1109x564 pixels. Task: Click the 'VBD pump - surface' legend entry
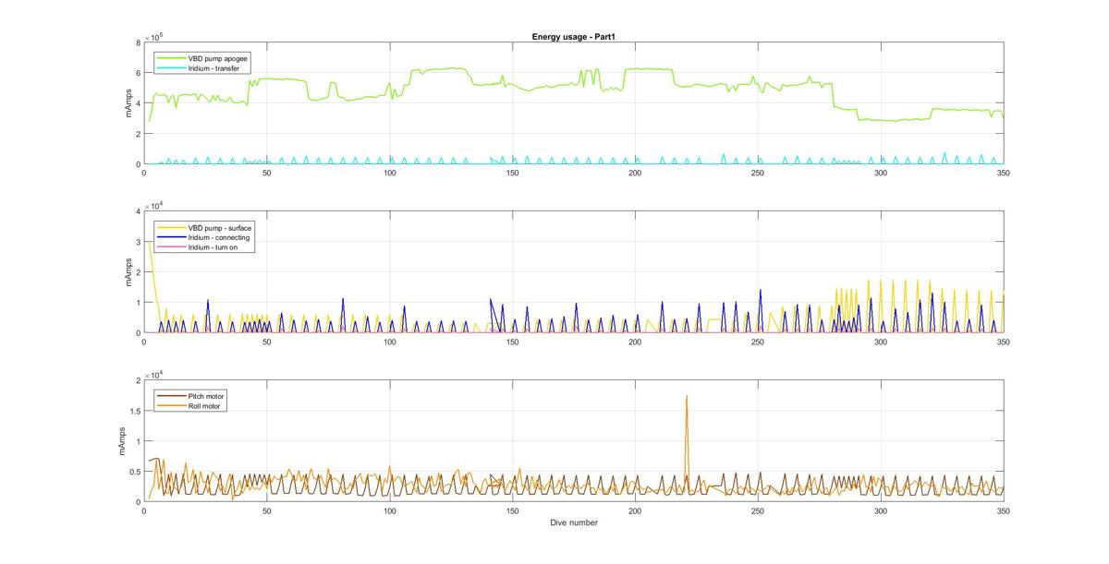(203, 227)
